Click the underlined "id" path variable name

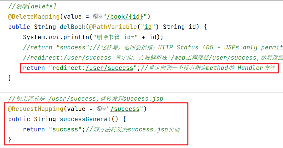click(x=148, y=27)
